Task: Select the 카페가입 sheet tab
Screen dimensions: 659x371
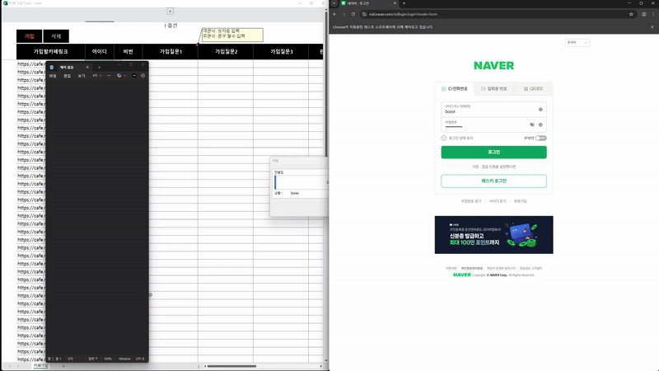Action: (x=40, y=366)
